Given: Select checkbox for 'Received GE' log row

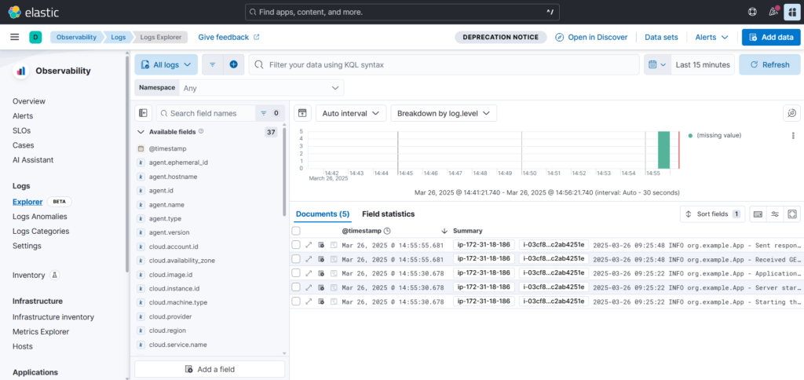Looking at the screenshot, I should tap(296, 259).
